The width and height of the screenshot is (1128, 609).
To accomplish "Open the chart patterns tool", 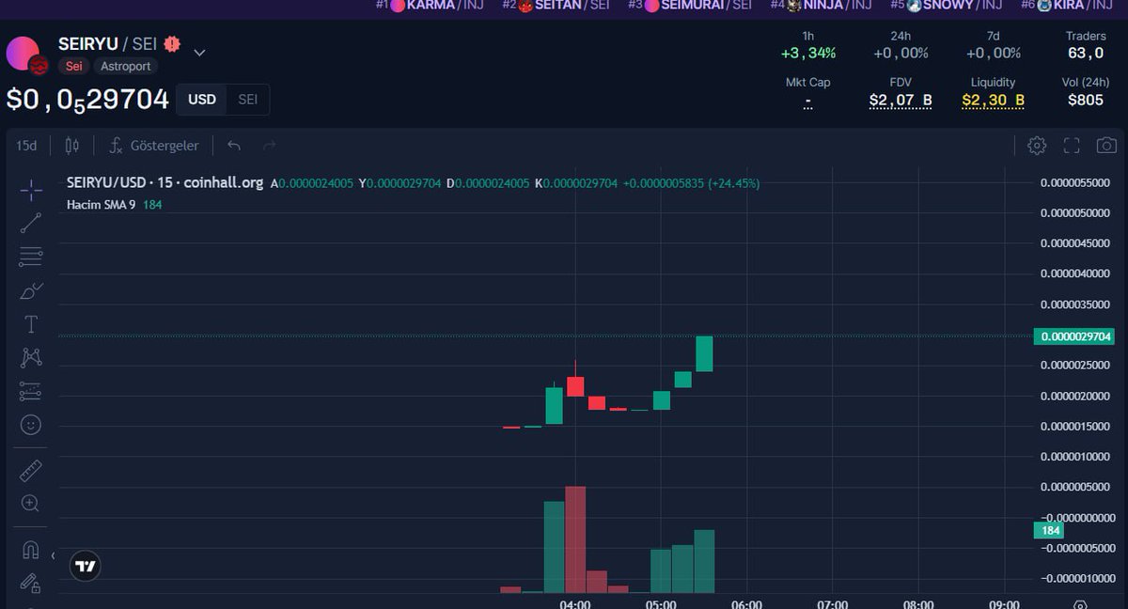I will coord(31,357).
